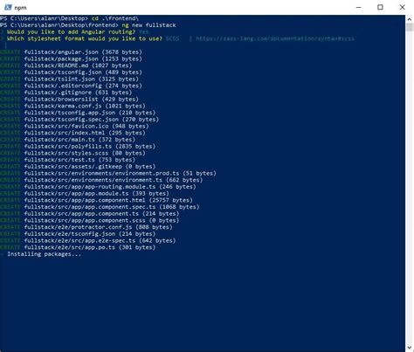Click the fullstack/tsconfig.spec.json line
414x352 pixels.
tap(79, 120)
